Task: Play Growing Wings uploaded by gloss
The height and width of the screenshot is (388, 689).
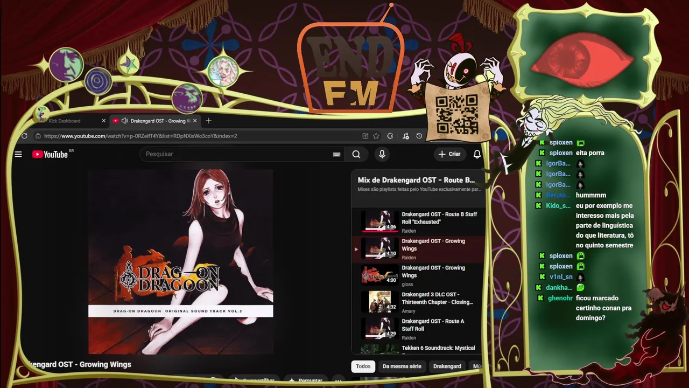Action: pos(419,275)
